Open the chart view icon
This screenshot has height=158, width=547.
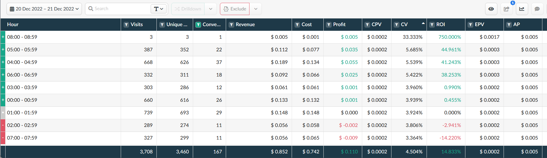pos(522,9)
